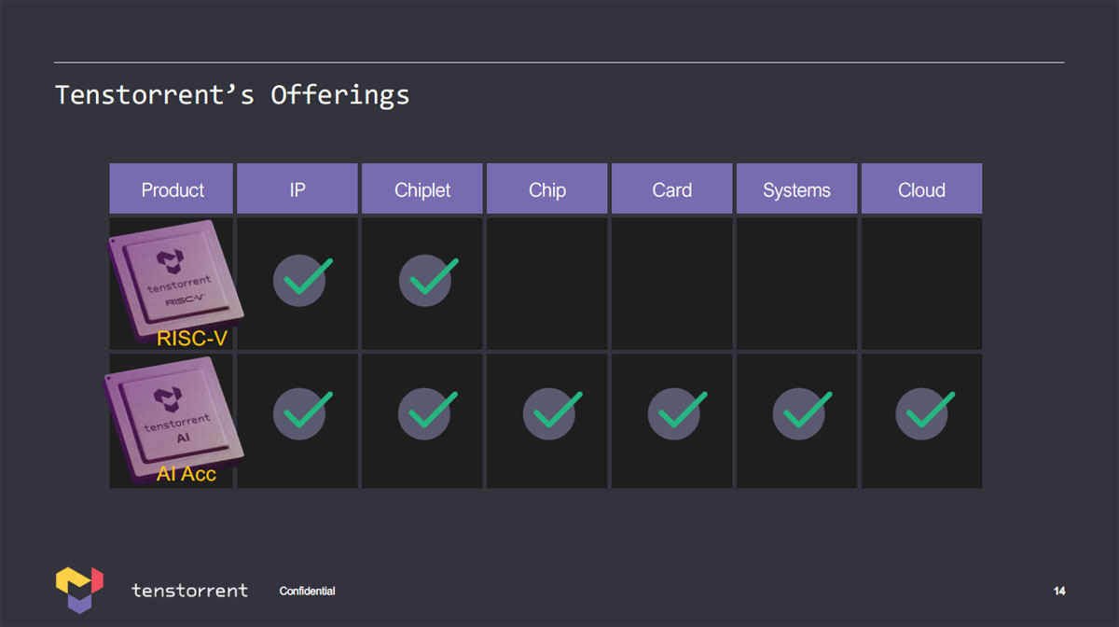Click the RISC-V Chiplet checkmark
Image resolution: width=1119 pixels, height=627 pixels.
pos(427,279)
